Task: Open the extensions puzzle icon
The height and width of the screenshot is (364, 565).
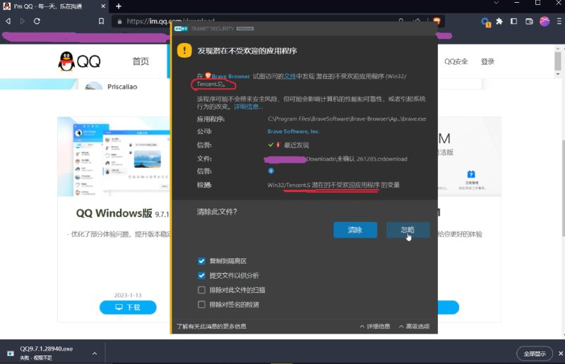Action: [x=499, y=21]
